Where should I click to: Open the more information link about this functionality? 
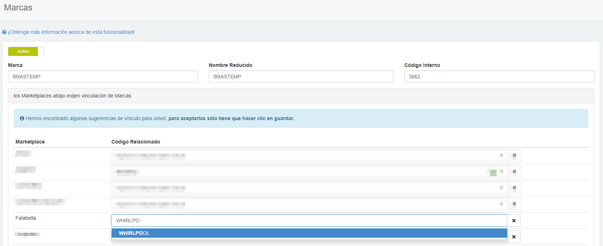pos(71,32)
